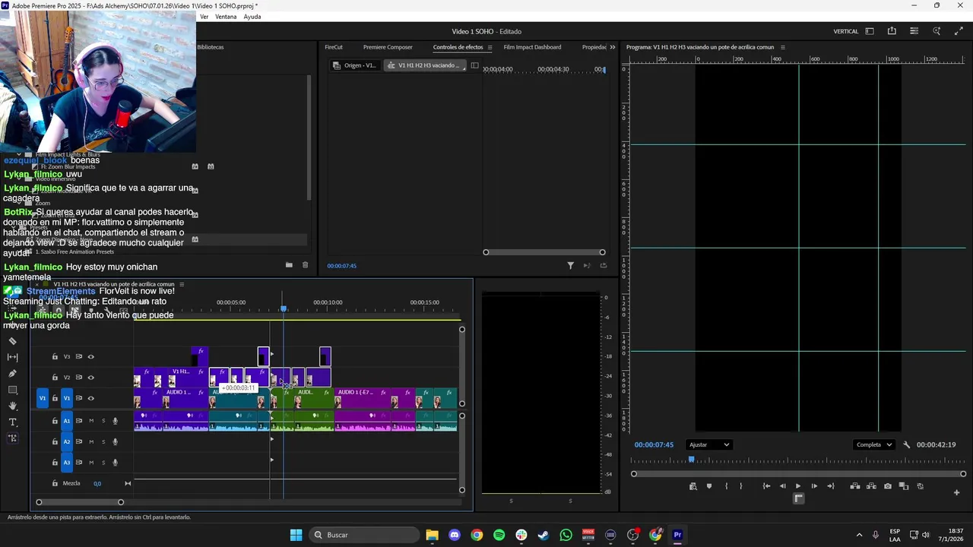Viewport: 973px width, 547px height.
Task: Click the VERTICAL workspace label
Action: (x=846, y=31)
